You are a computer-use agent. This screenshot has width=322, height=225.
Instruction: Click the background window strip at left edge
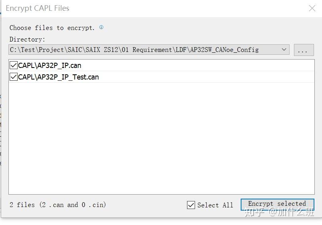tap(0, 128)
